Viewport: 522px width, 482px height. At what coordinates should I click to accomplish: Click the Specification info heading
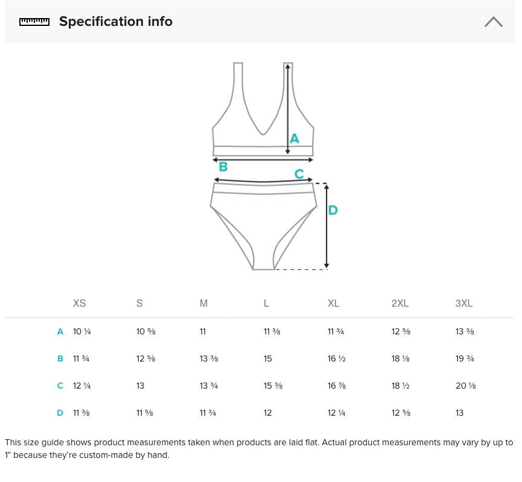pyautogui.click(x=116, y=21)
